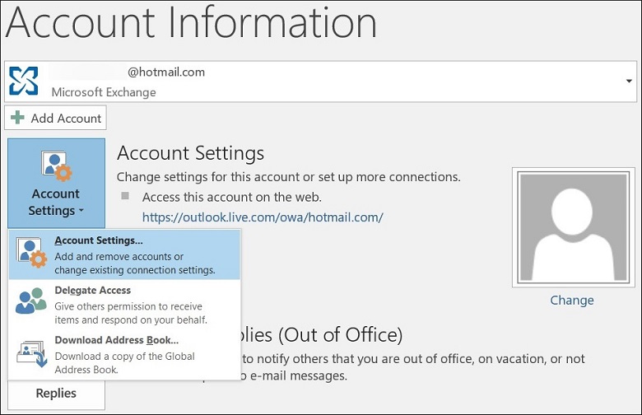Choose Account Settings... from the dropdown menu
Image resolution: width=642 pixels, height=415 pixels.
point(124,254)
